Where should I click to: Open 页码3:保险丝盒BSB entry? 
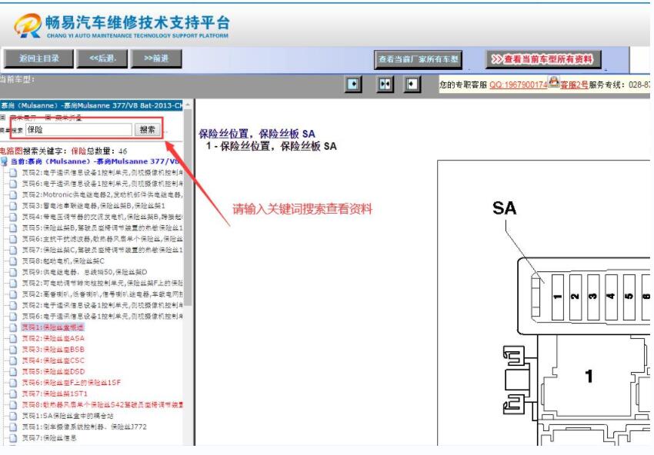coord(53,350)
